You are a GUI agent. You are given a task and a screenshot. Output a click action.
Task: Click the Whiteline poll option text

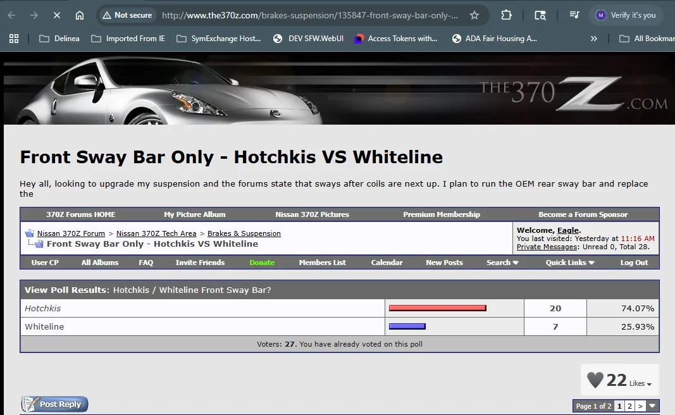[x=44, y=326]
